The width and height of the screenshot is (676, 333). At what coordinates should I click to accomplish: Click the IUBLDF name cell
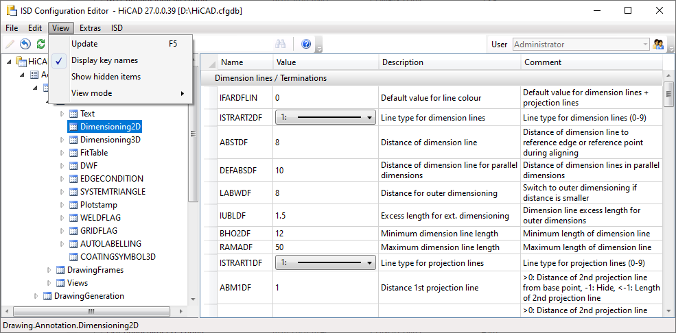[245, 216]
